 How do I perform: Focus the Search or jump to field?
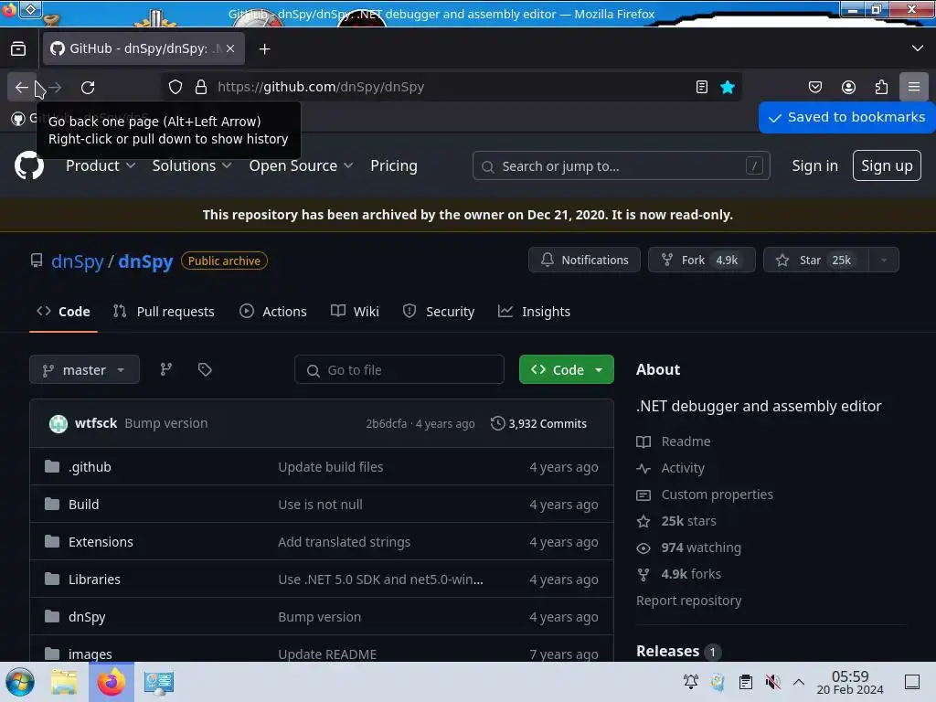pyautogui.click(x=621, y=166)
